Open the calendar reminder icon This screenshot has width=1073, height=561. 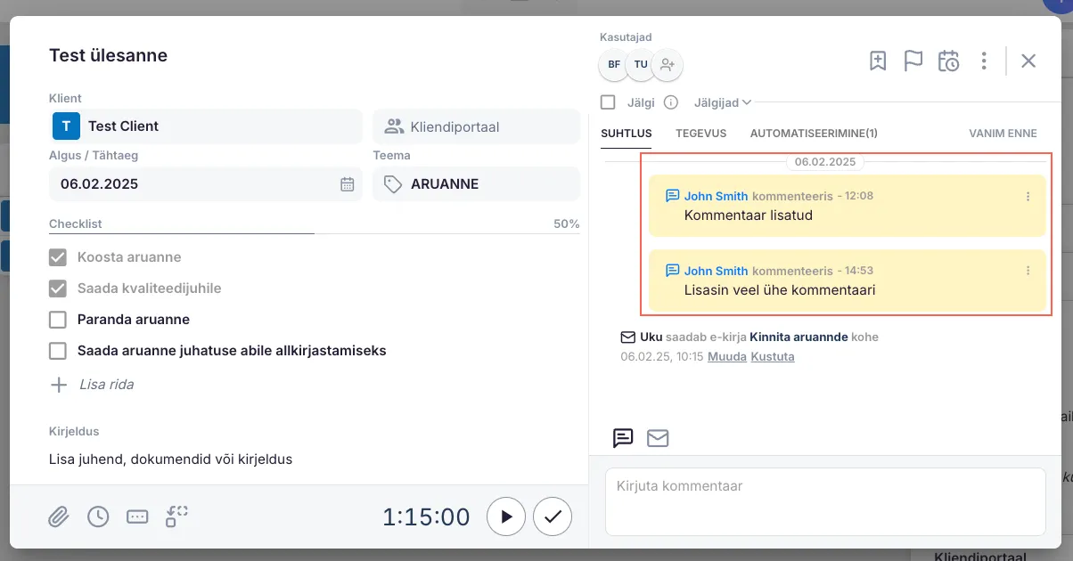(x=948, y=61)
